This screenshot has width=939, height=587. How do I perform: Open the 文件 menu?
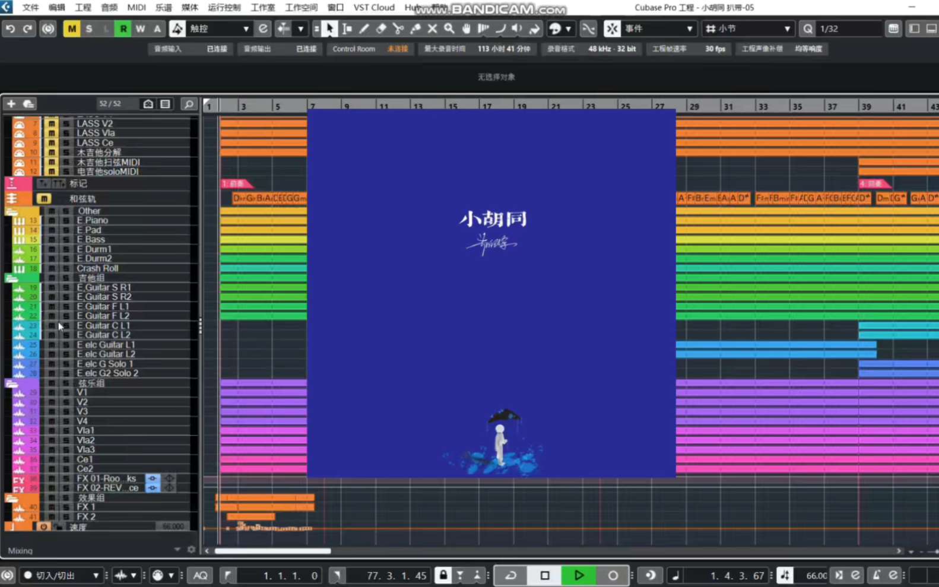click(x=30, y=7)
